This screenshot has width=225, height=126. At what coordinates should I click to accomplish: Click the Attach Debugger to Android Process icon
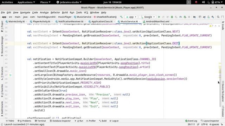pos(185,17)
